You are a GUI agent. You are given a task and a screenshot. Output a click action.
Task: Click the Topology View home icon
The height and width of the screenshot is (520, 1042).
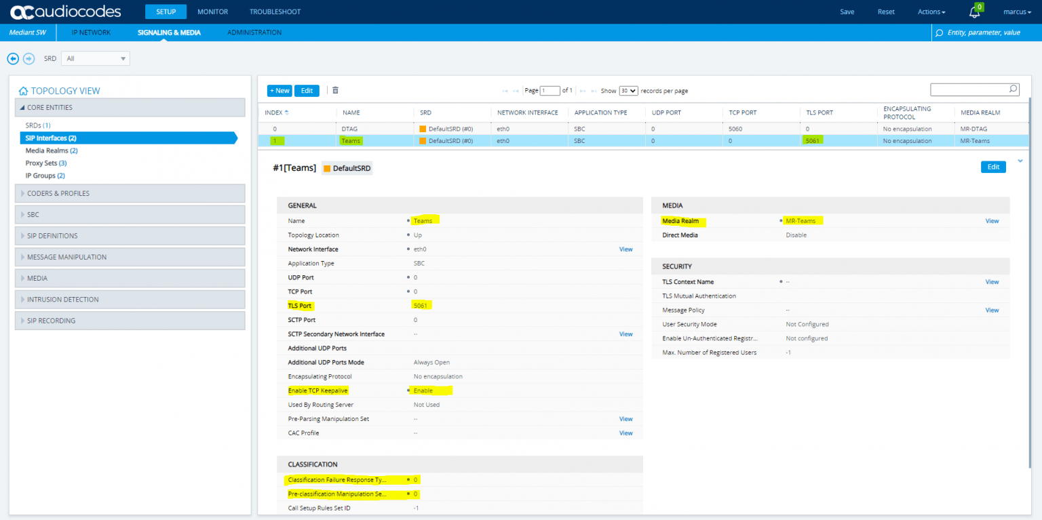click(23, 91)
